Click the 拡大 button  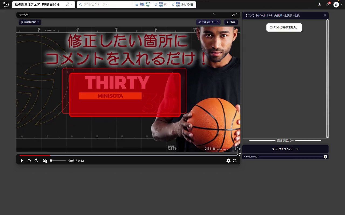231,22
